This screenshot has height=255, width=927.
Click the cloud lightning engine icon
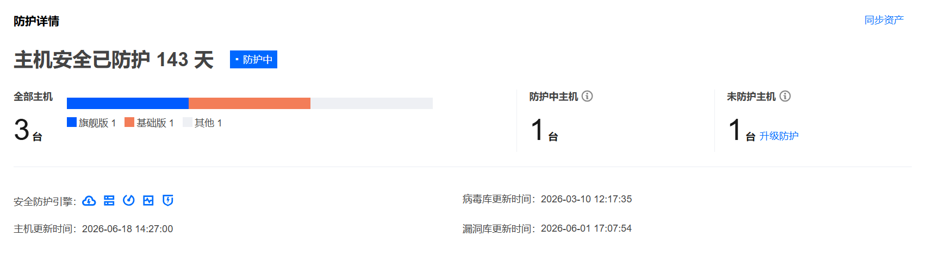tap(89, 201)
